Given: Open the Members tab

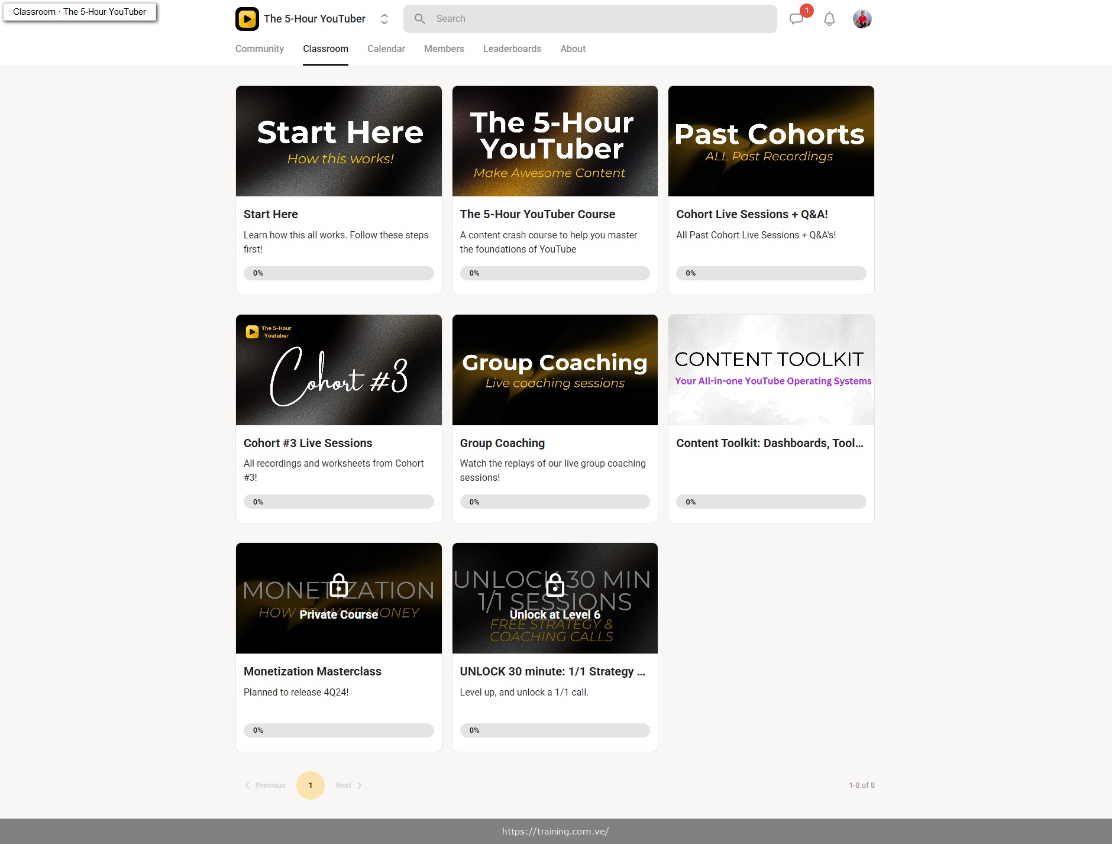Looking at the screenshot, I should [444, 49].
